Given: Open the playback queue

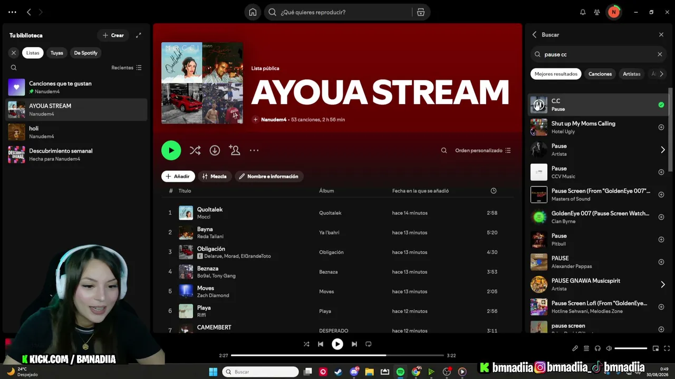Looking at the screenshot, I should (586, 348).
